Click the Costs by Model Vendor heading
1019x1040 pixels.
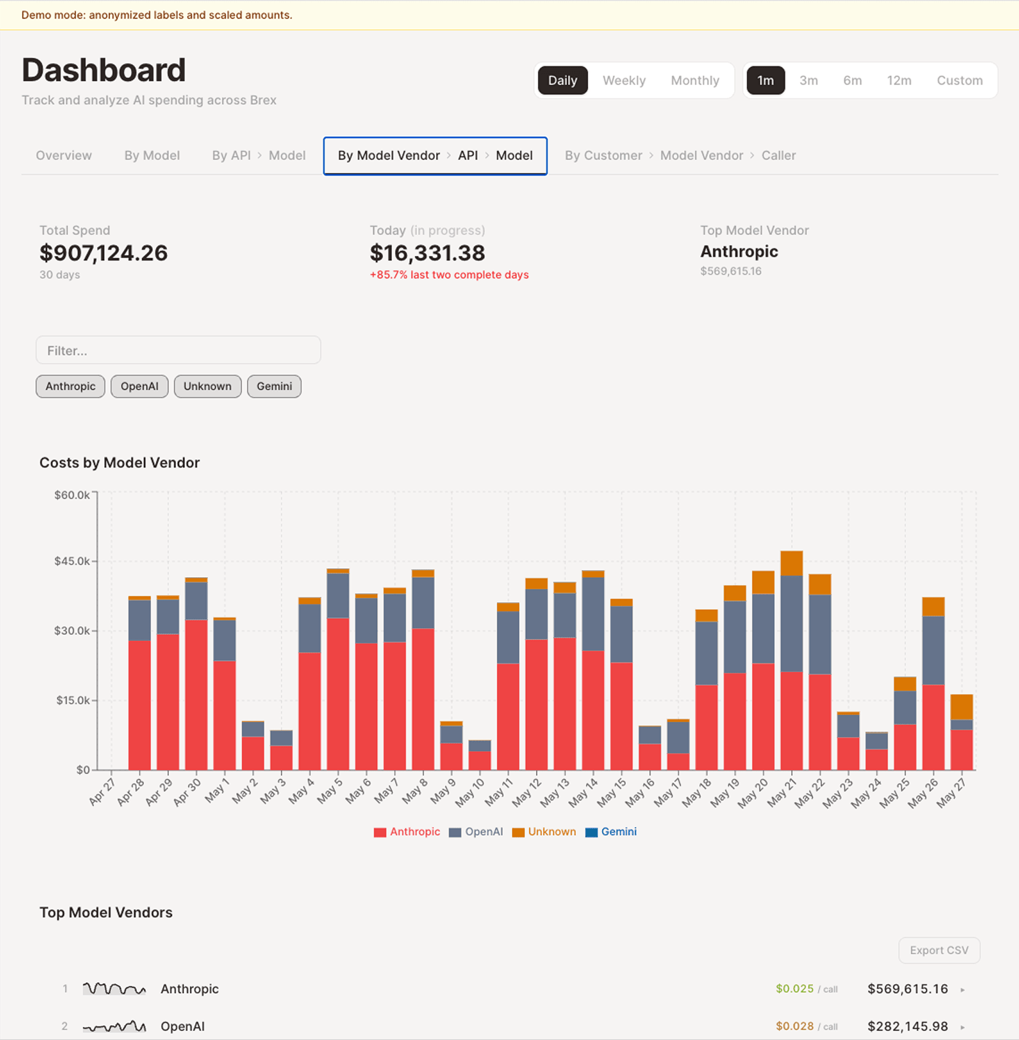click(120, 462)
